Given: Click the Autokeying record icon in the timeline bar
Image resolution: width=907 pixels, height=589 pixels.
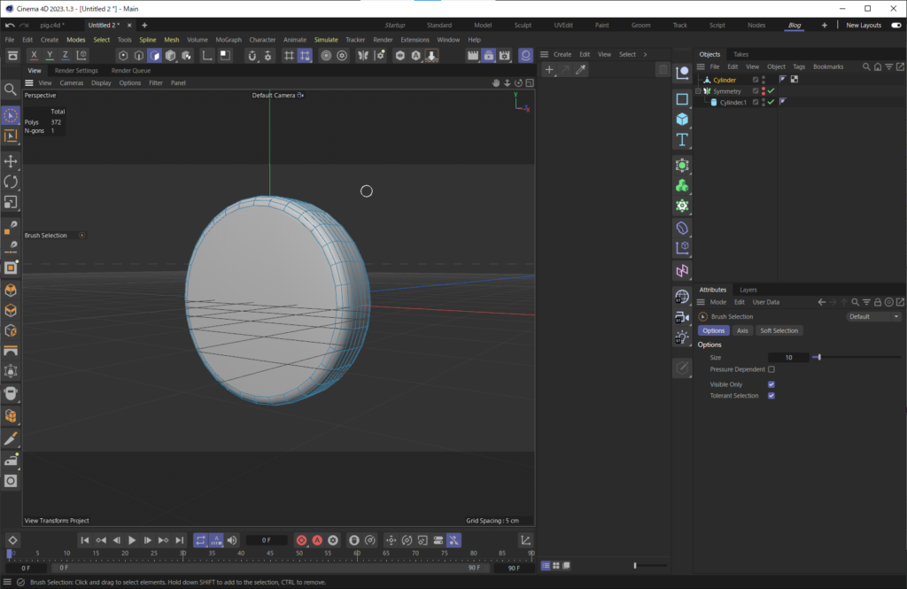Looking at the screenshot, I should pos(318,540).
